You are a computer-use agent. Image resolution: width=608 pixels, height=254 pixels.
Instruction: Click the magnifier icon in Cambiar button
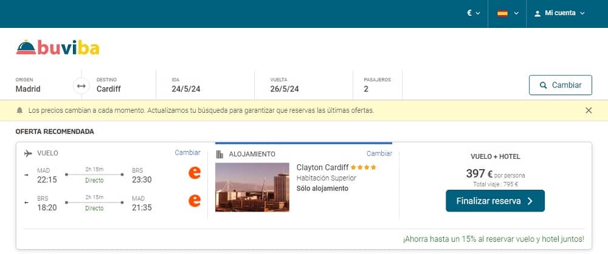[544, 85]
